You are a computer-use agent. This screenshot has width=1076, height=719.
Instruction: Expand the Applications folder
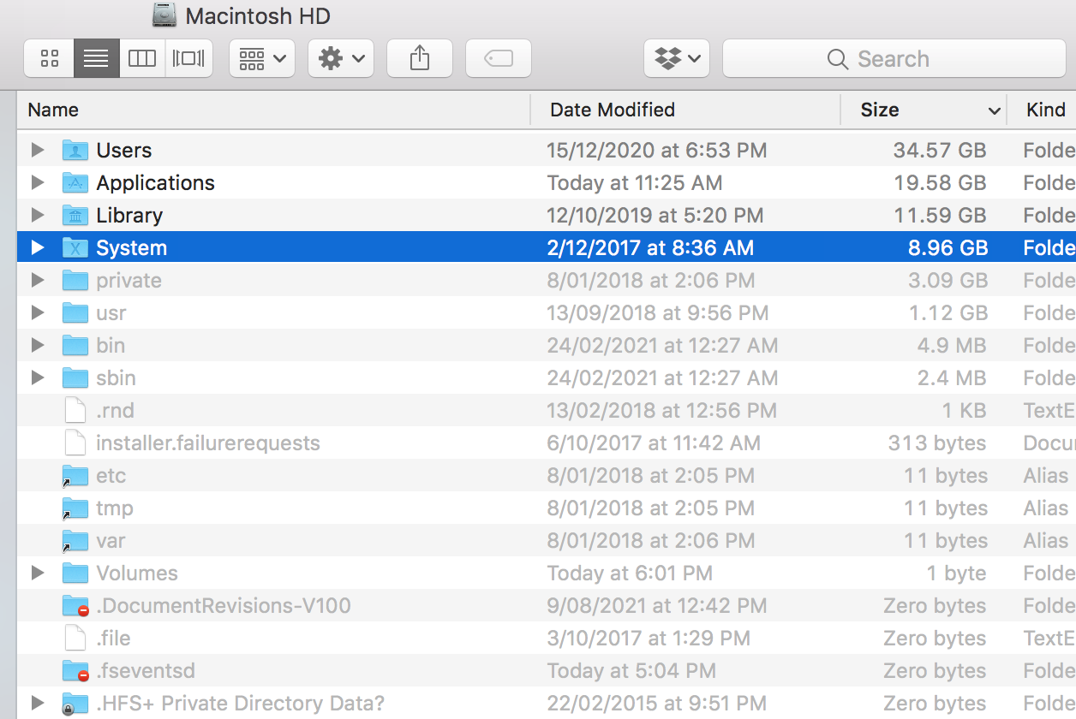pyautogui.click(x=37, y=183)
